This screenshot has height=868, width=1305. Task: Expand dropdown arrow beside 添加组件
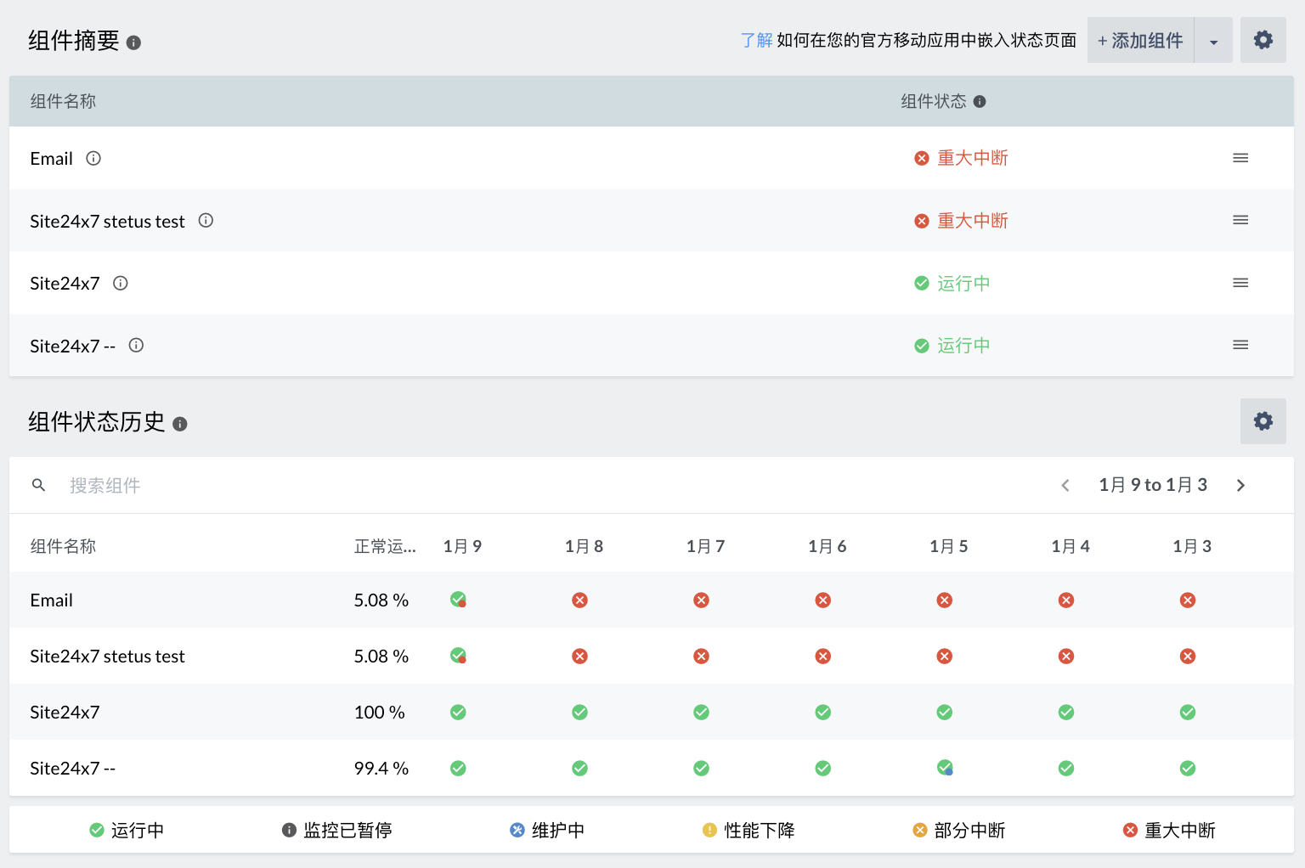pos(1213,41)
